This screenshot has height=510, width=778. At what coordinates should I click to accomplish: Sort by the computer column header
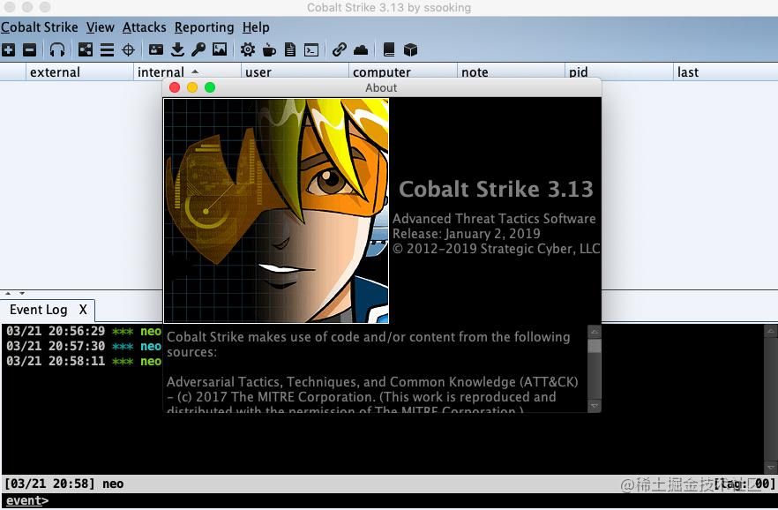[x=403, y=72]
